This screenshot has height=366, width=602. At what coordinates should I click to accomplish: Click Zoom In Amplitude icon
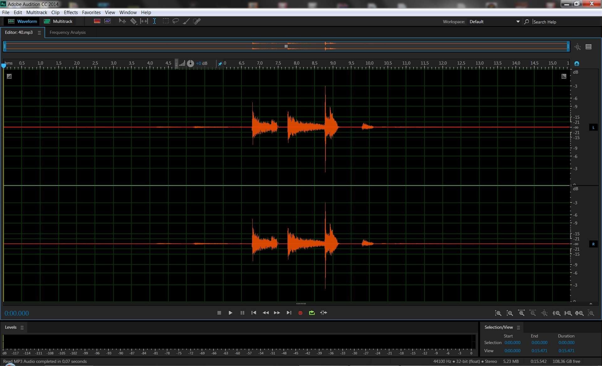(498, 313)
